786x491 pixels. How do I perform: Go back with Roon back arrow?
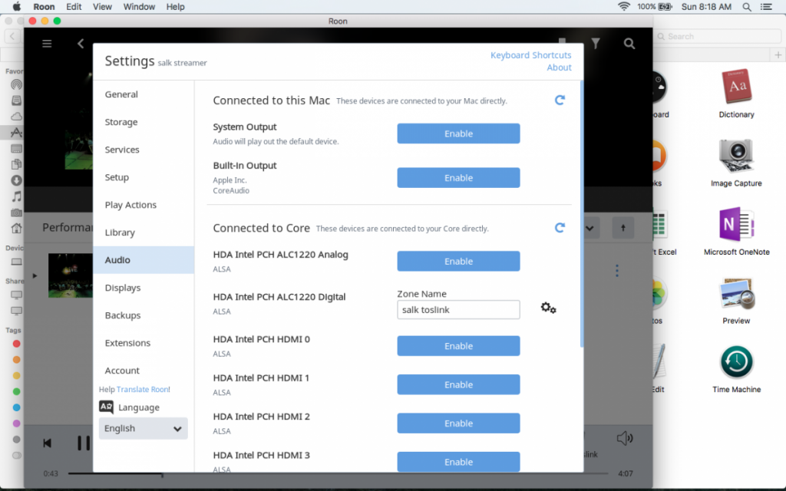coord(81,44)
